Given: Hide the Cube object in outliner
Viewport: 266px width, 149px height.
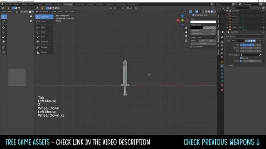Looking at the screenshot, I should 264,27.
